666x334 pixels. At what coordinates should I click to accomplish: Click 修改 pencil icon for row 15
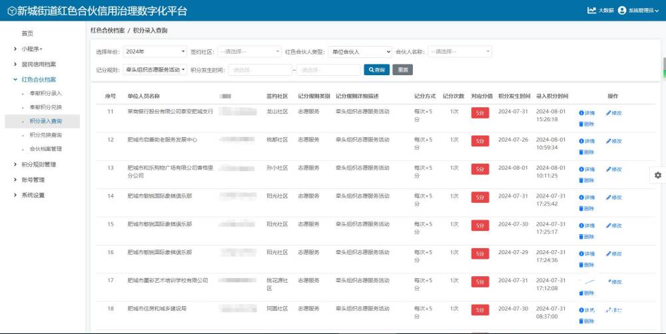coord(609,226)
